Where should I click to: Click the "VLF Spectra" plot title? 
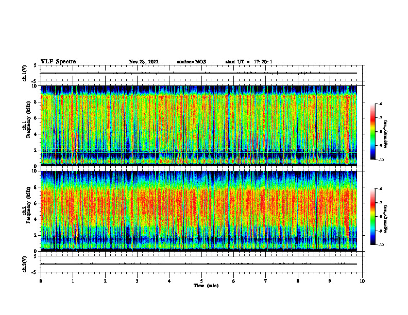pos(58,62)
